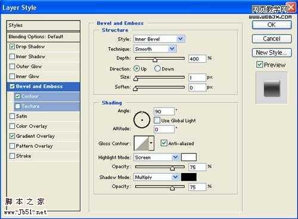
Task: Open the Shadow Mode Multiply dropdown
Action: [157, 177]
